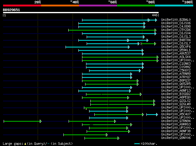Click the short cyan segment in A5C4U7 row
This screenshot has width=196, height=146.
(152, 114)
